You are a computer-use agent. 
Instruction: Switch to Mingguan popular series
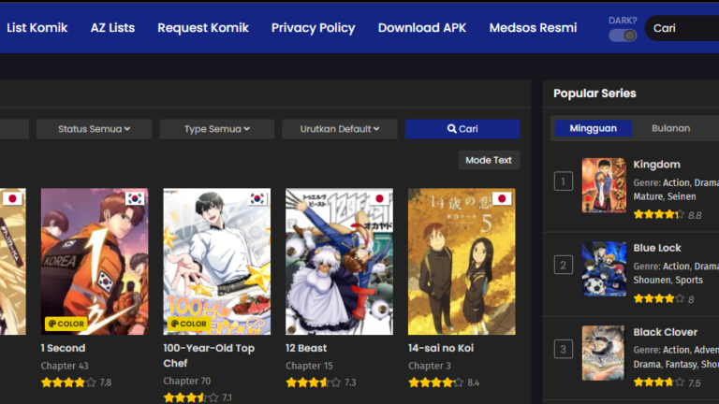tap(593, 128)
